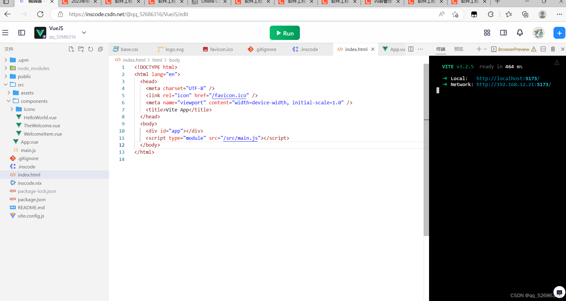Expand the node_modules folder

point(6,68)
